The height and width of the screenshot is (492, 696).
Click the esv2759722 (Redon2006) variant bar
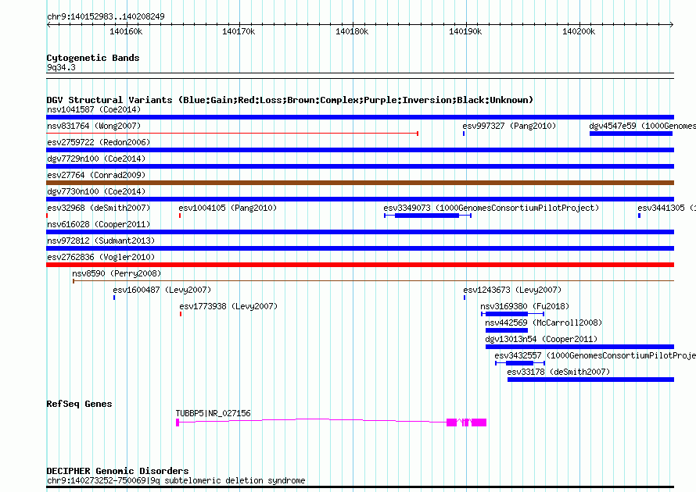[360, 150]
